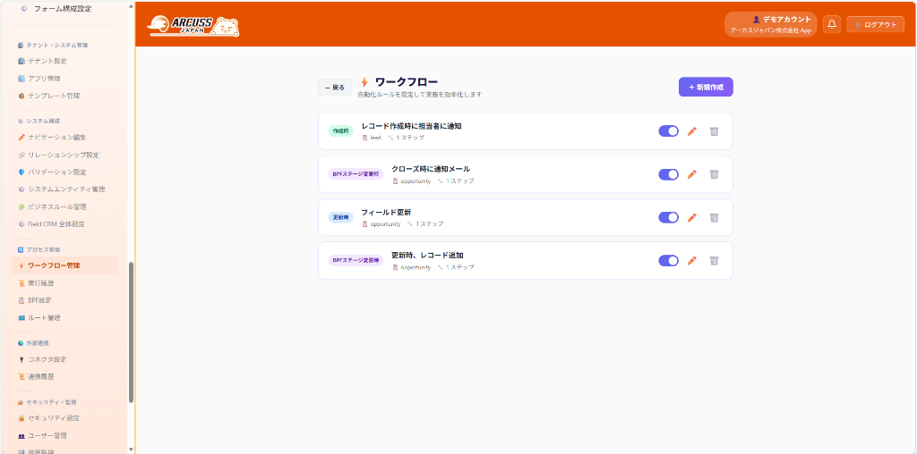Click the plug icon beside コネクタ設定

[21, 359]
